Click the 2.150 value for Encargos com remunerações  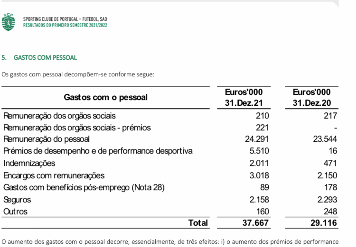327,175
